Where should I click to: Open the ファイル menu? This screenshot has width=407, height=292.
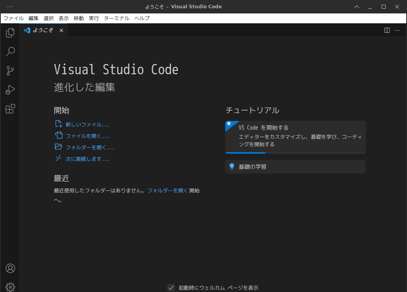(13, 18)
